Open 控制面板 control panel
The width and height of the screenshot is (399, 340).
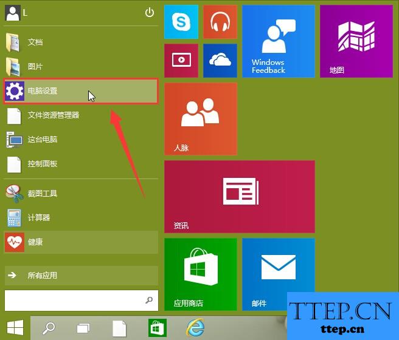pyautogui.click(x=81, y=164)
